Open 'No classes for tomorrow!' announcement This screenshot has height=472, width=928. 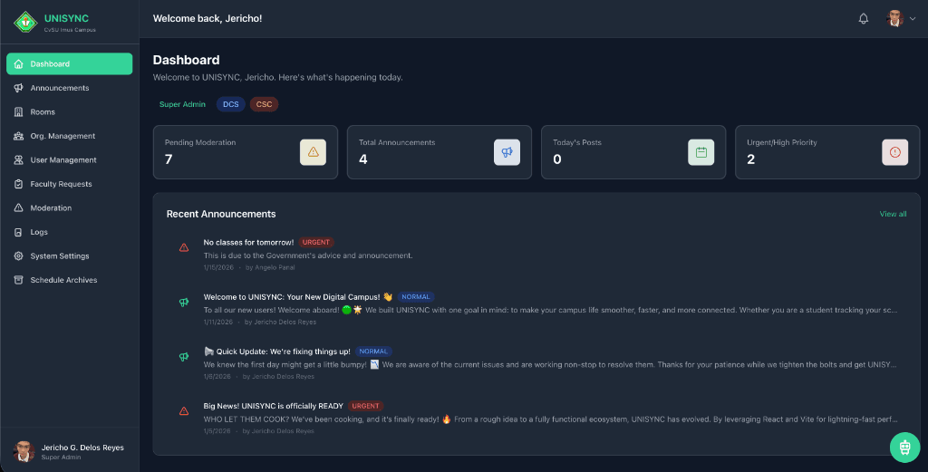(x=248, y=242)
